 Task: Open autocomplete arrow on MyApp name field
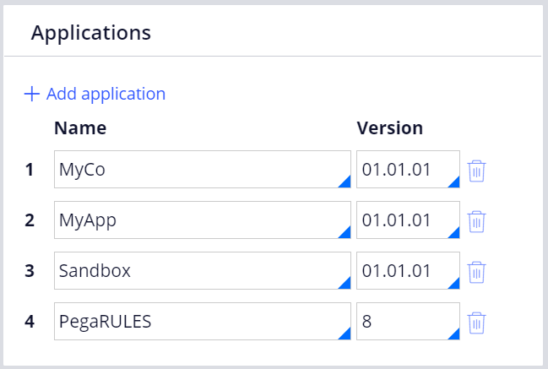tap(345, 233)
